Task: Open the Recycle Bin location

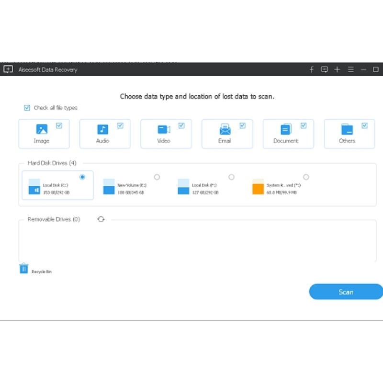Action: coord(24,269)
